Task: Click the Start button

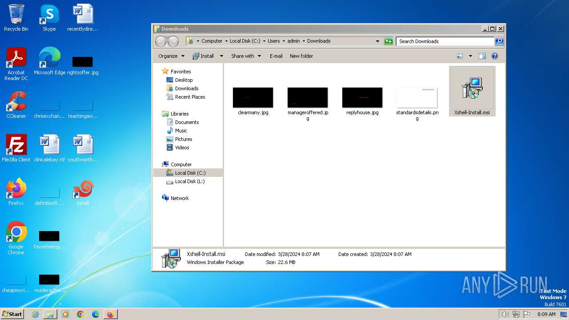Action: coord(12,314)
